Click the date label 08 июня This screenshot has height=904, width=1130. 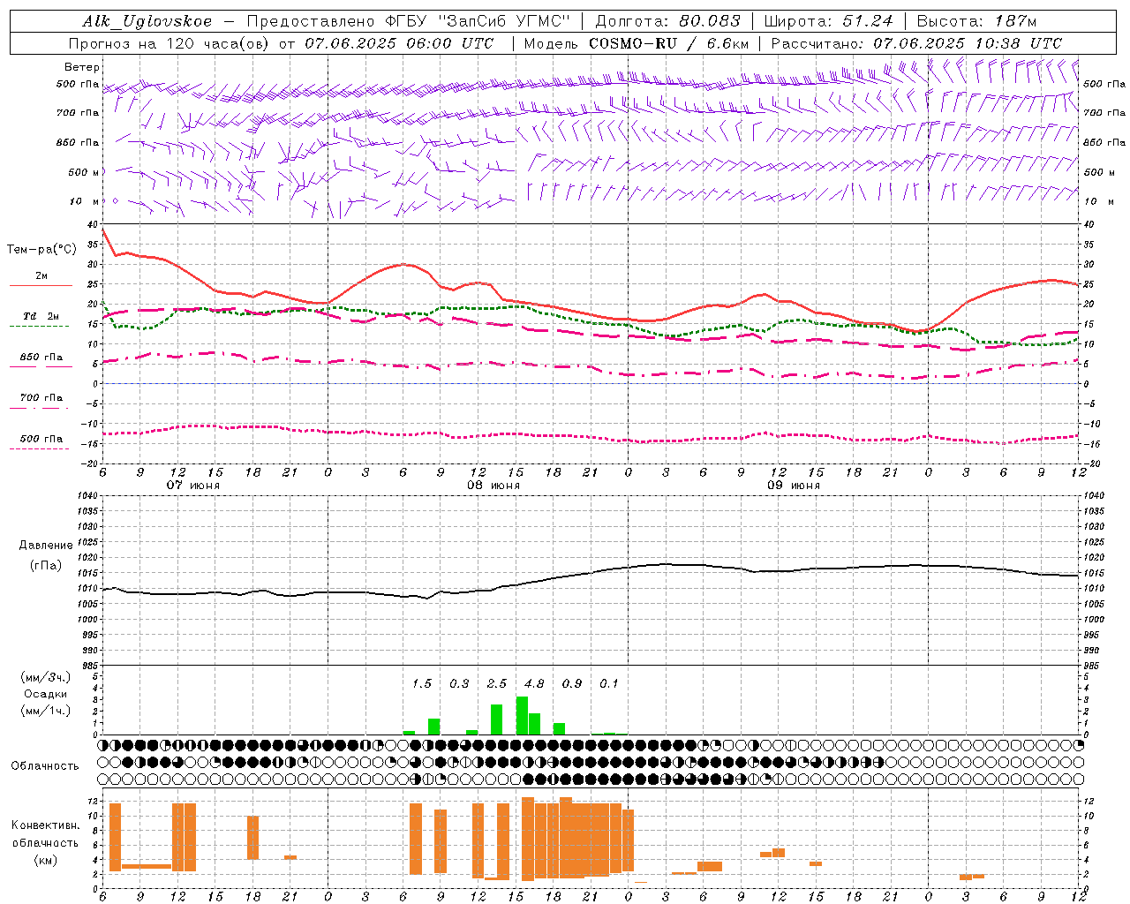(x=493, y=485)
